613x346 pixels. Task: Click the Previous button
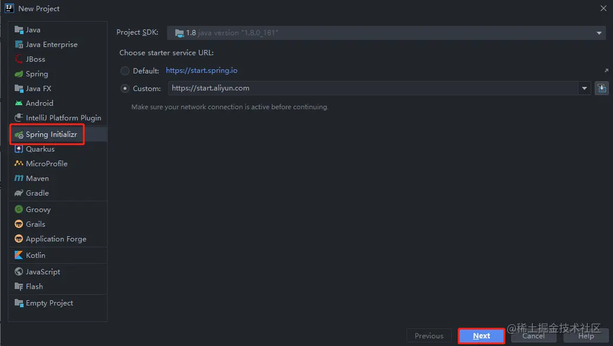coord(429,336)
